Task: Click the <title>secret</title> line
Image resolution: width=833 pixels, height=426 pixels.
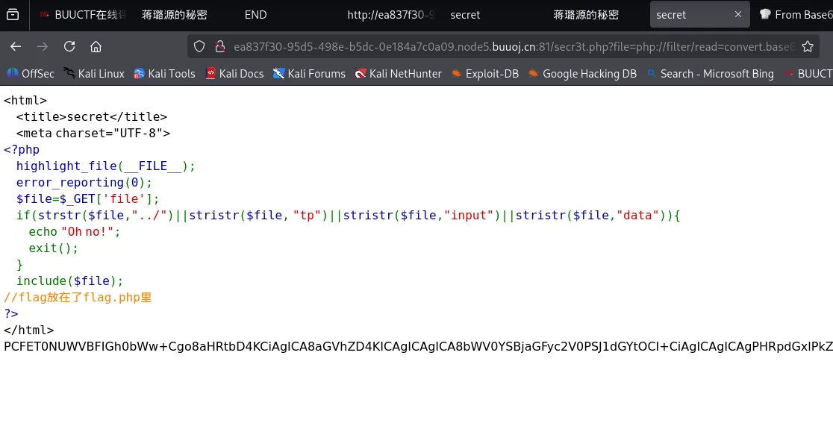Action: pyautogui.click(x=92, y=117)
